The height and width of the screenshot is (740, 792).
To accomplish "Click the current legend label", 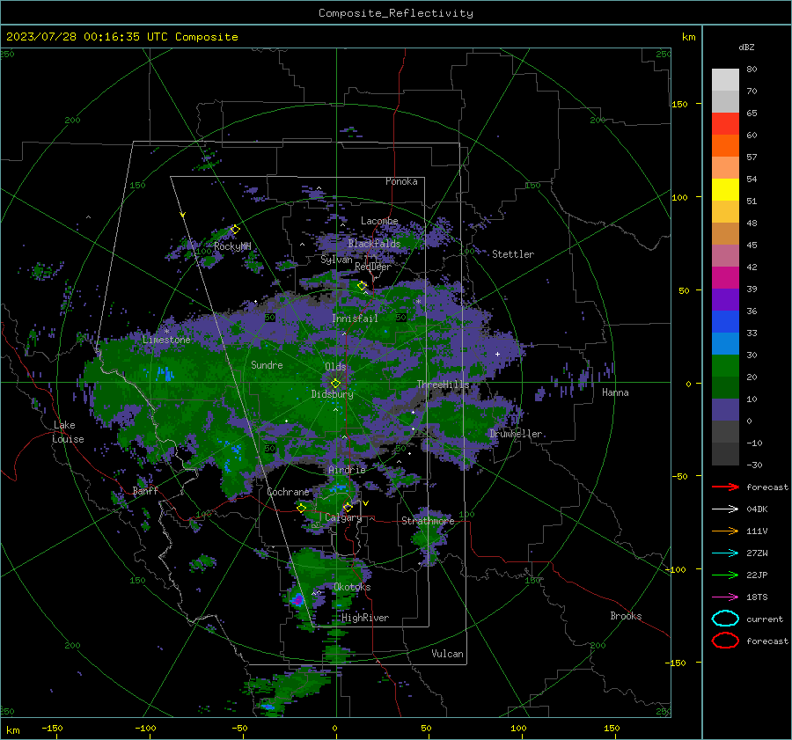I will point(765,619).
